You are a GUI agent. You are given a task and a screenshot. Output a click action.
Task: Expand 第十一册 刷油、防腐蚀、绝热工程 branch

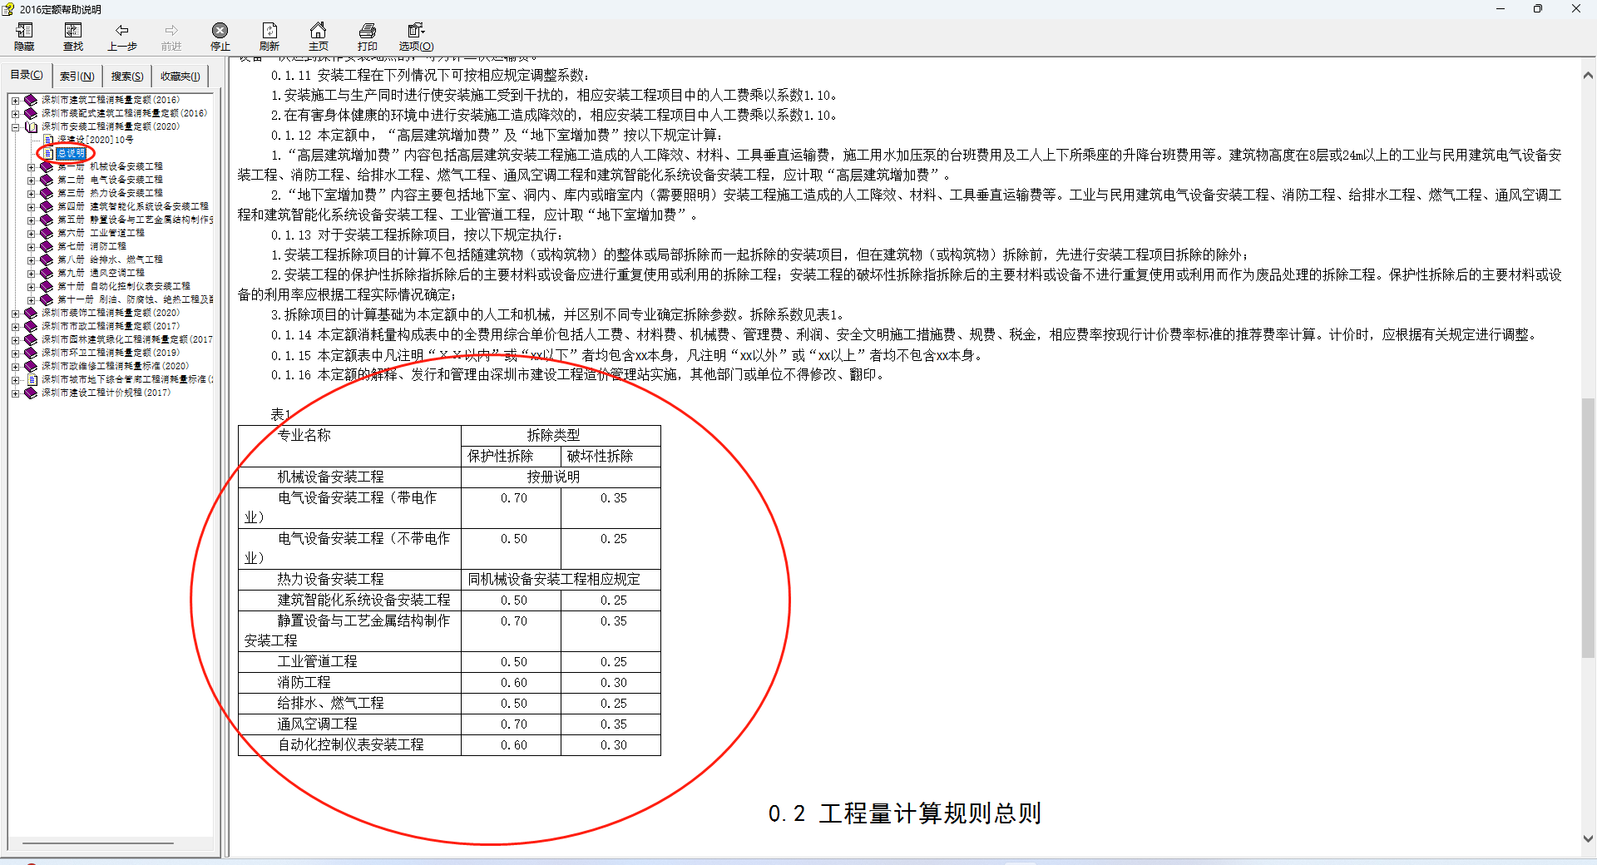pyautogui.click(x=31, y=299)
